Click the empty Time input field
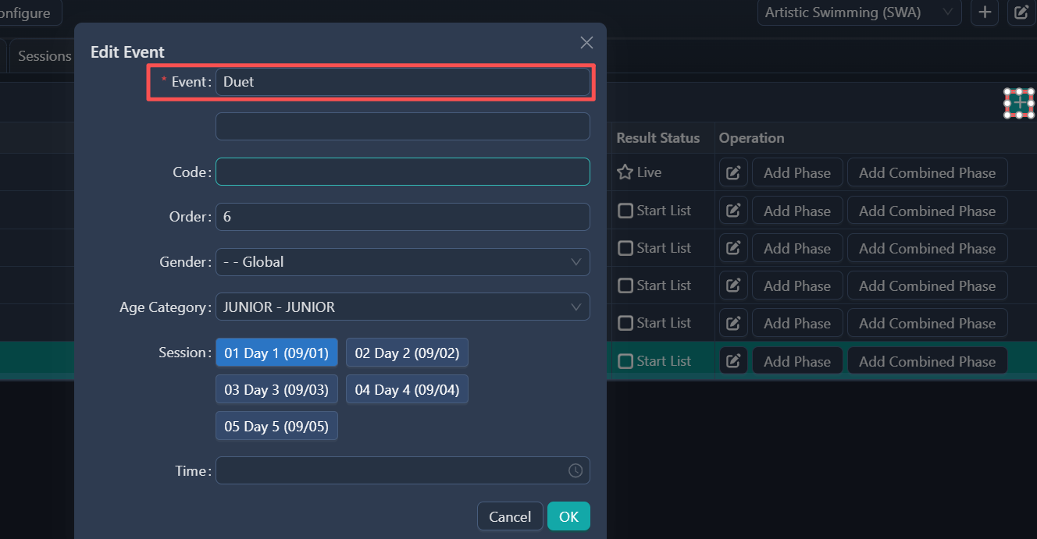1037x539 pixels. [403, 470]
